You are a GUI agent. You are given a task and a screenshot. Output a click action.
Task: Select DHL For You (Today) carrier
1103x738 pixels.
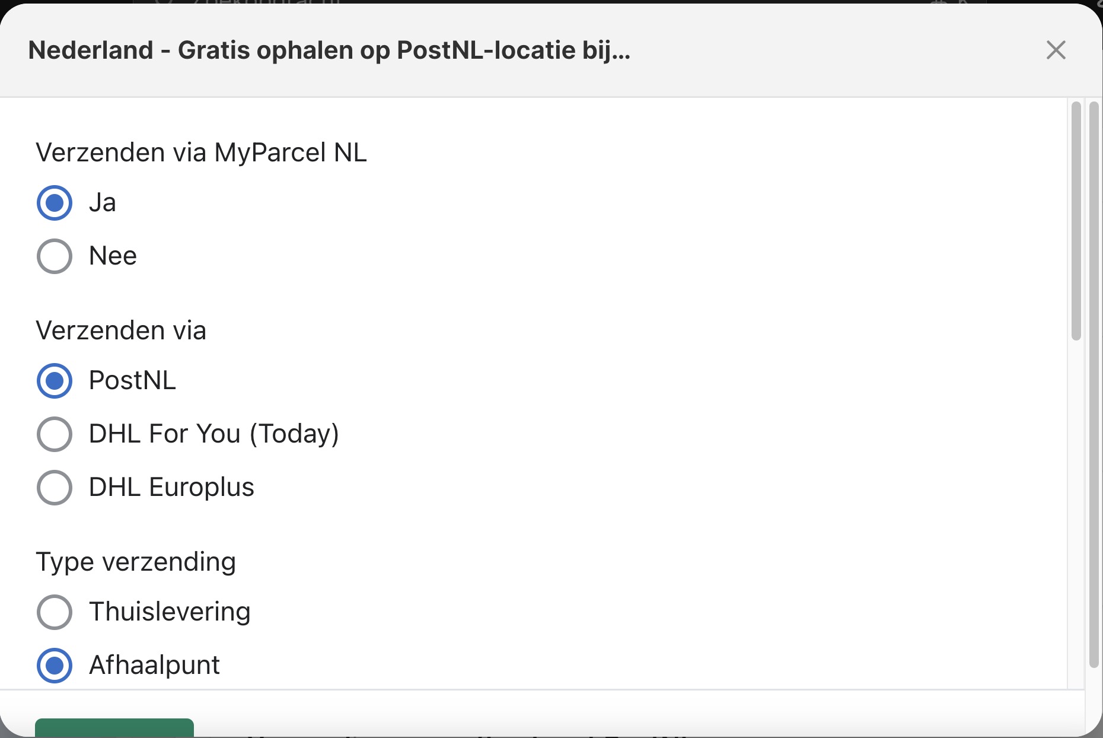click(54, 434)
